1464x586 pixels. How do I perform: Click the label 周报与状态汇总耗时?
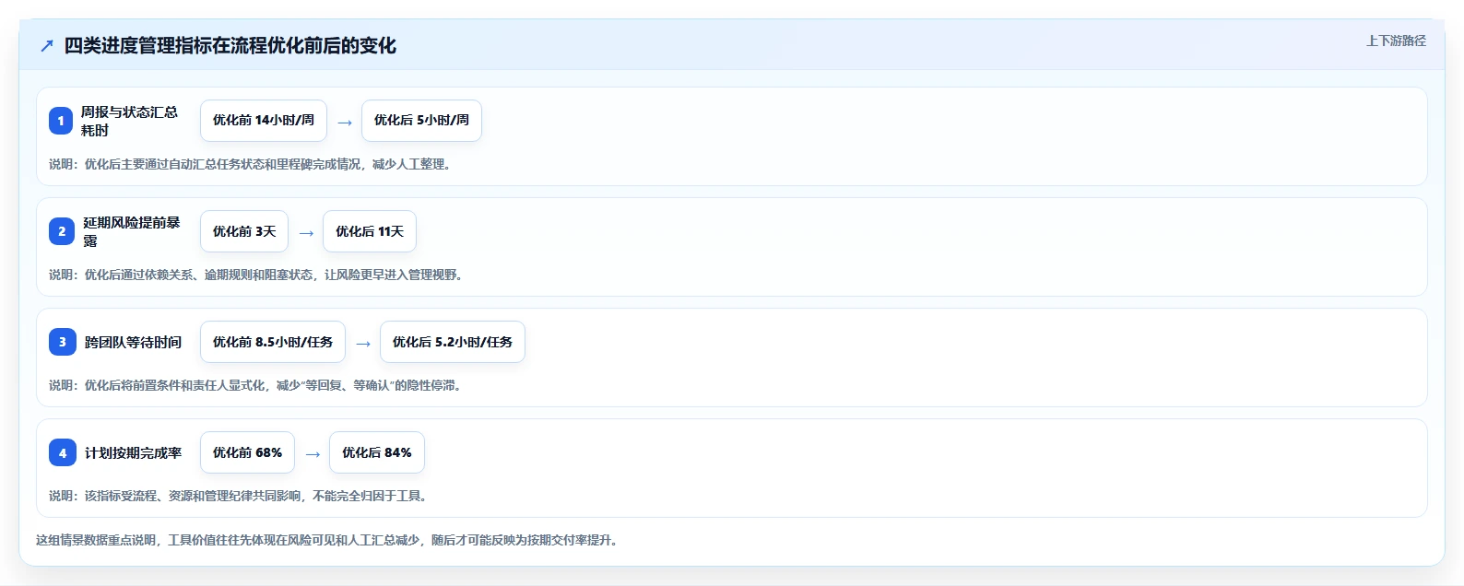click(129, 121)
